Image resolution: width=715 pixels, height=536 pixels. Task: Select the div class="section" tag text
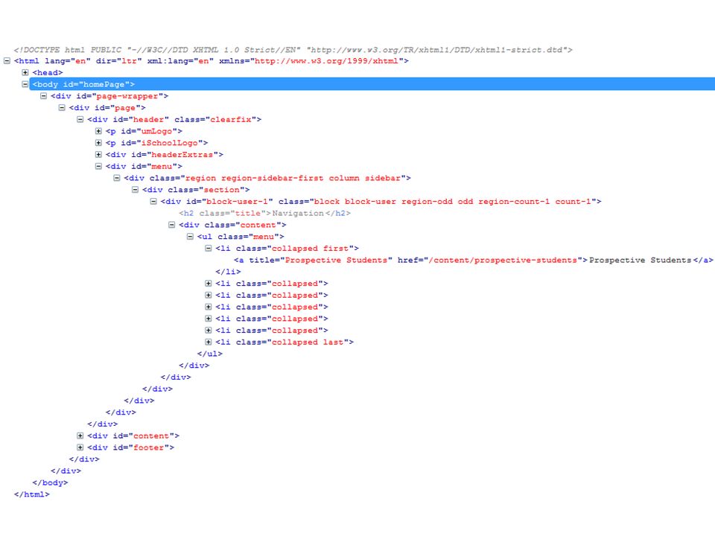pos(196,190)
